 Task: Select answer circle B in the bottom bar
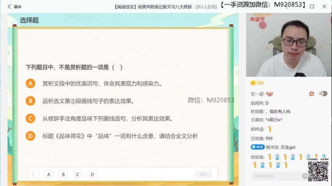63,174
